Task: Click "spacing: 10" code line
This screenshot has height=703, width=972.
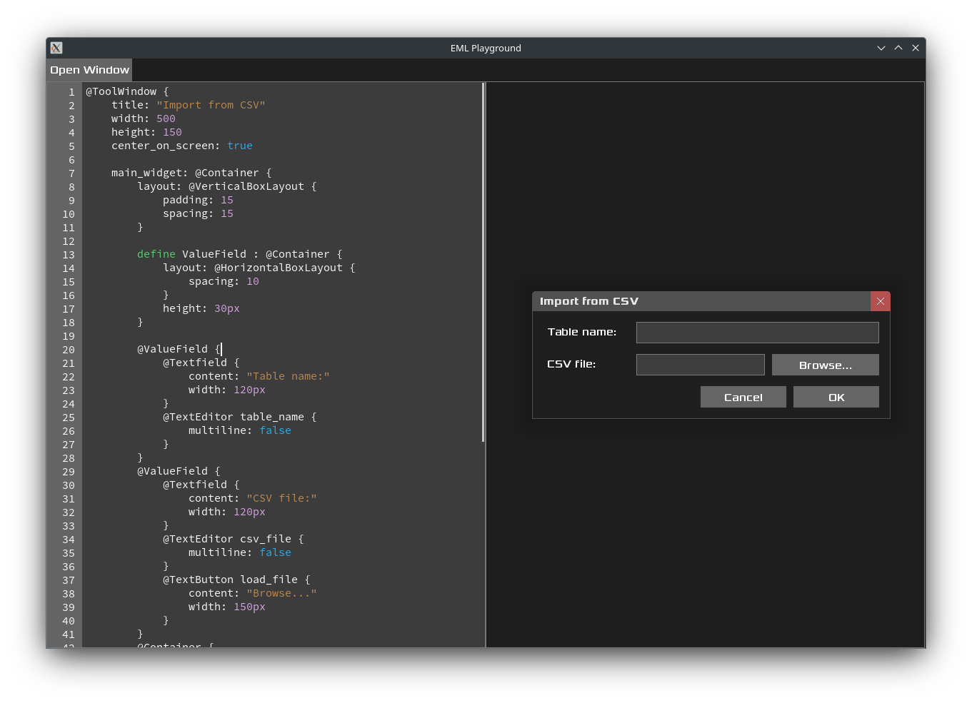Action: (224, 281)
